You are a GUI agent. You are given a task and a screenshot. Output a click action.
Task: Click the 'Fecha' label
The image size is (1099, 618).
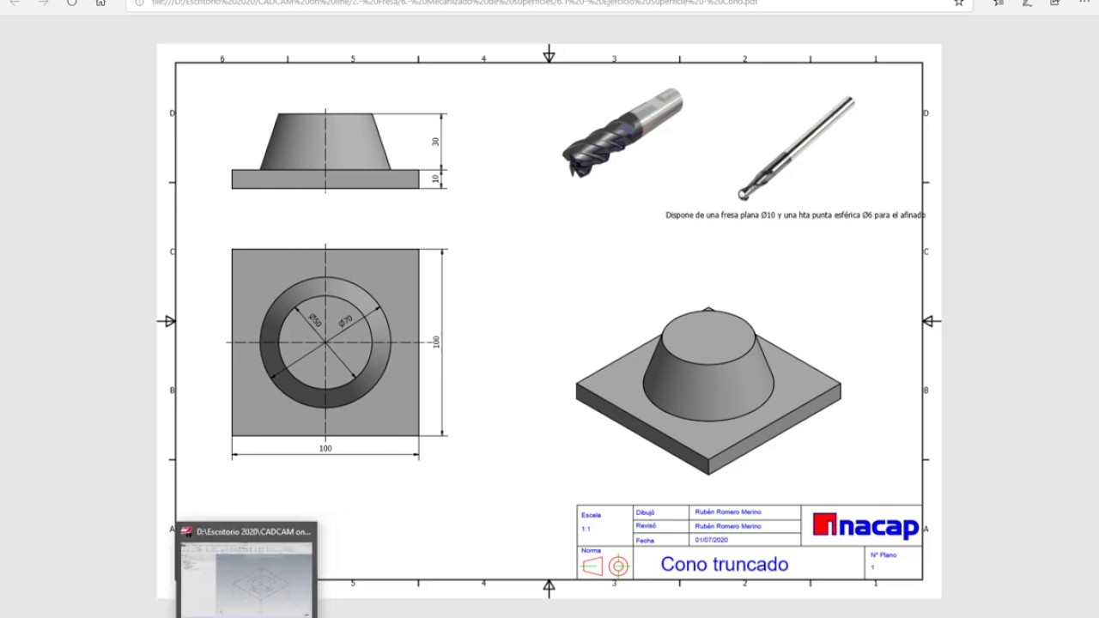(x=645, y=541)
